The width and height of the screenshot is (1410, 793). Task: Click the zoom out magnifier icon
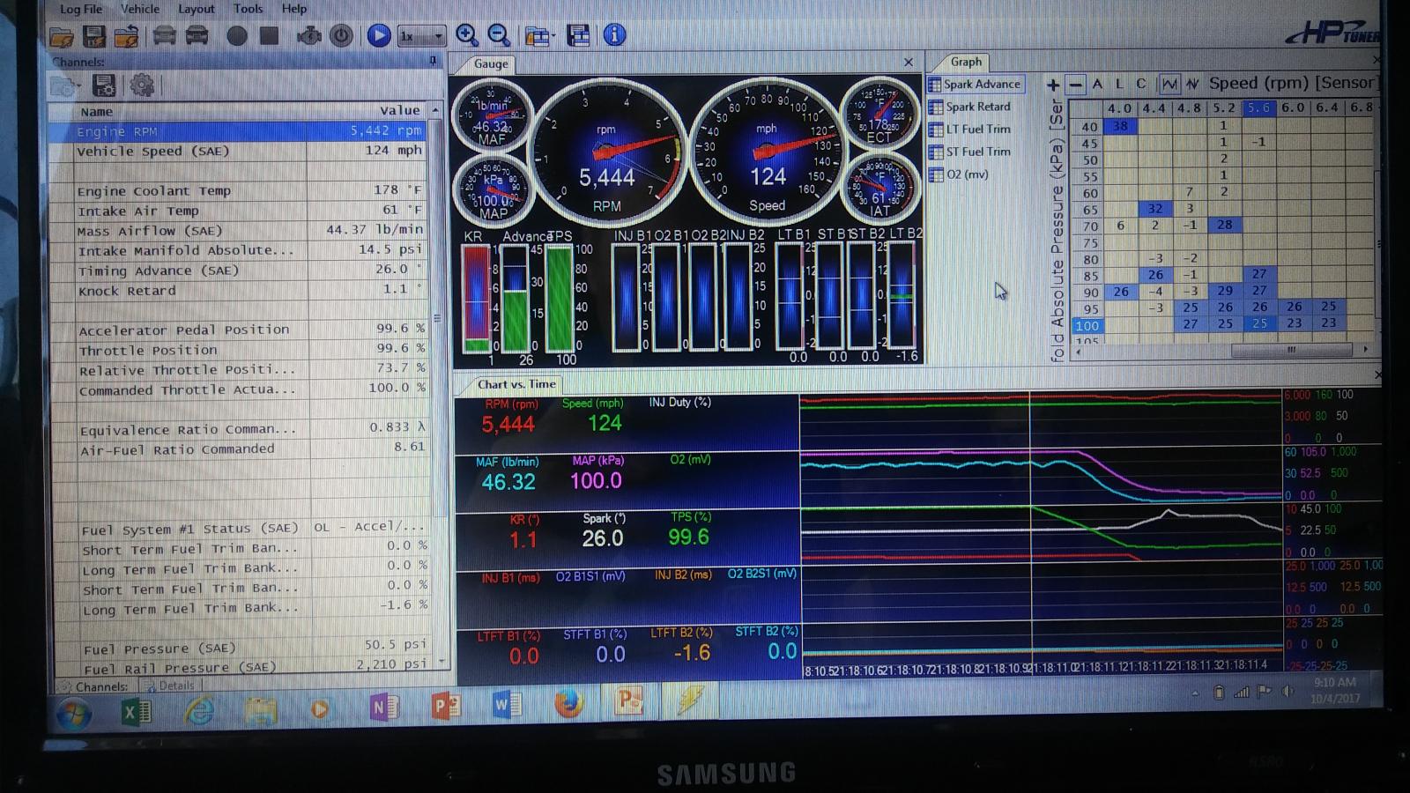coord(499,35)
